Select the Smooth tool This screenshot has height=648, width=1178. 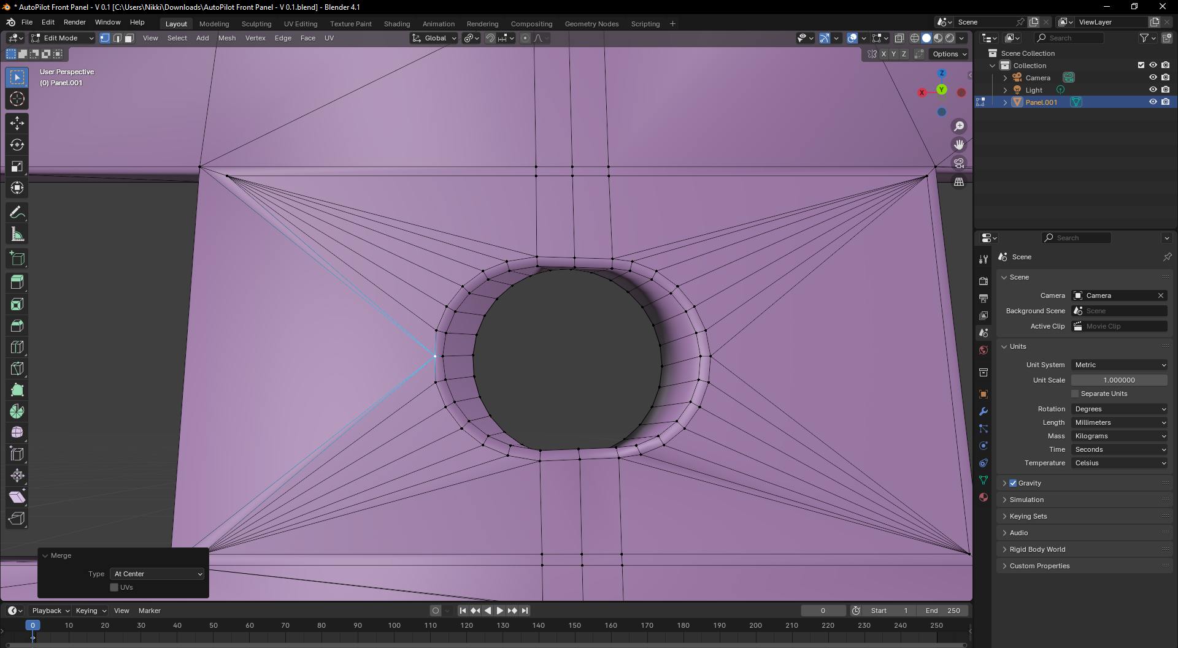point(17,433)
